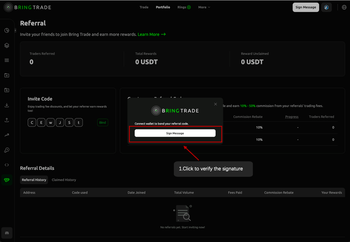Viewport: 350px width, 242px height.
Task: Click the Invite Code heading
Action: click(40, 99)
